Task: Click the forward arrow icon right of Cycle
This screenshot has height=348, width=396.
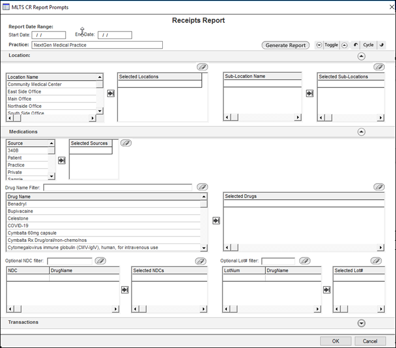Action: (382, 45)
